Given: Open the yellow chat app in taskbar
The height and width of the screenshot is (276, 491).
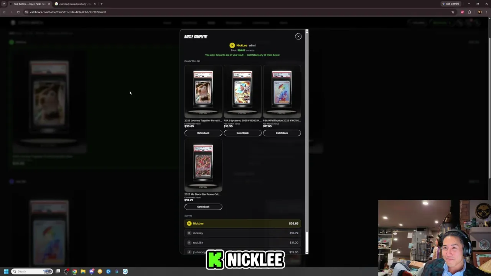Looking at the screenshot, I should click(100, 271).
